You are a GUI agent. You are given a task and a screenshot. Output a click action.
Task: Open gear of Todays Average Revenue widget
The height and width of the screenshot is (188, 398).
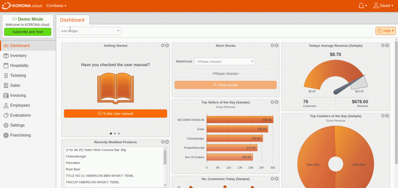(383, 45)
